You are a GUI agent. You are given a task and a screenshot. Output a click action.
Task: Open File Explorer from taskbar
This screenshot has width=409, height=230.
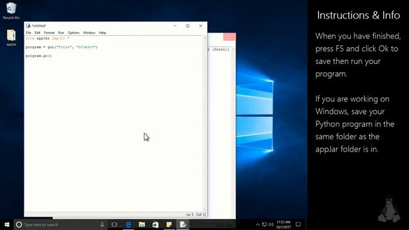coord(142,224)
